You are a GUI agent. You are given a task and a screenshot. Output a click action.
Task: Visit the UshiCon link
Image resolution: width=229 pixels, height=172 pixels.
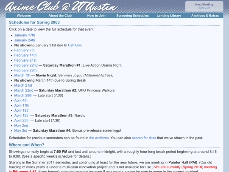tap(75, 45)
